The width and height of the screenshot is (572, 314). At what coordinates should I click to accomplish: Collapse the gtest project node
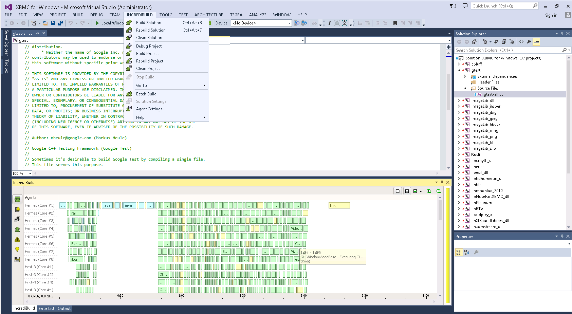(x=459, y=70)
